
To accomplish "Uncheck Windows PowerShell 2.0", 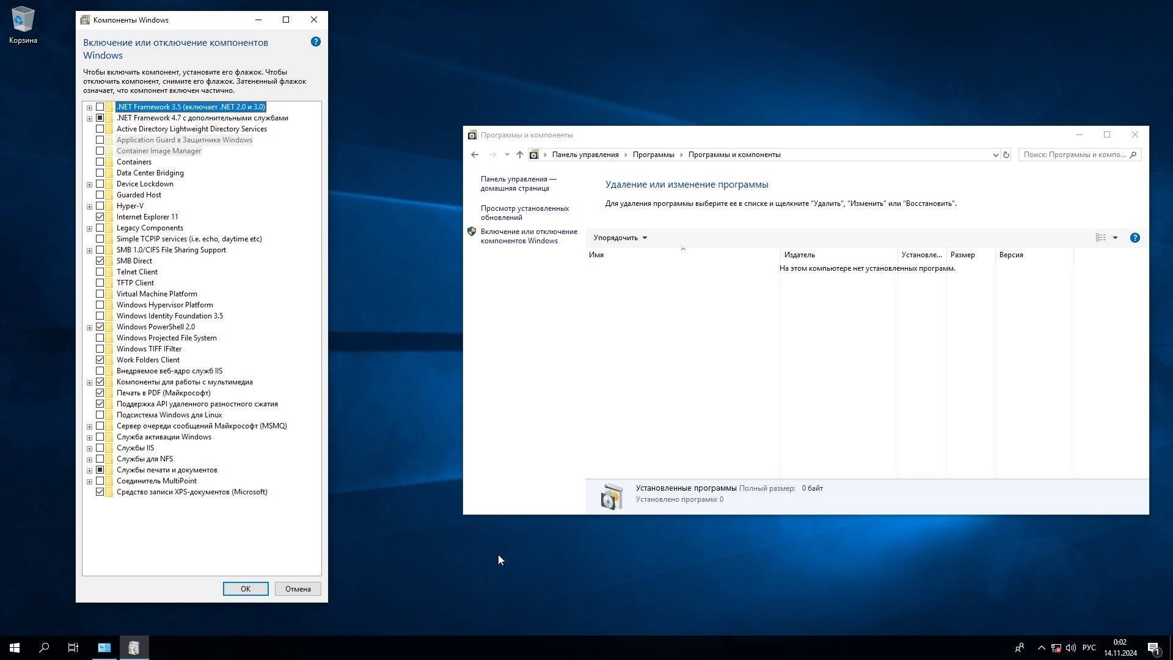I will tap(100, 327).
